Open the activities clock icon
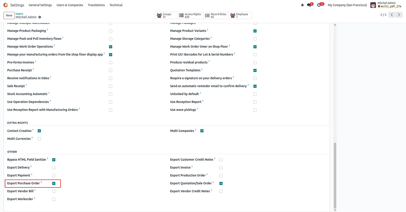 click(x=319, y=5)
